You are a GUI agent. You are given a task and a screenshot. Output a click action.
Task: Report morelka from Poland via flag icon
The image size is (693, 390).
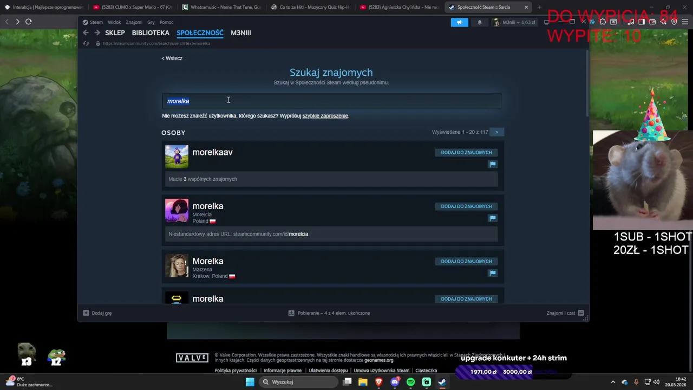pos(492,218)
